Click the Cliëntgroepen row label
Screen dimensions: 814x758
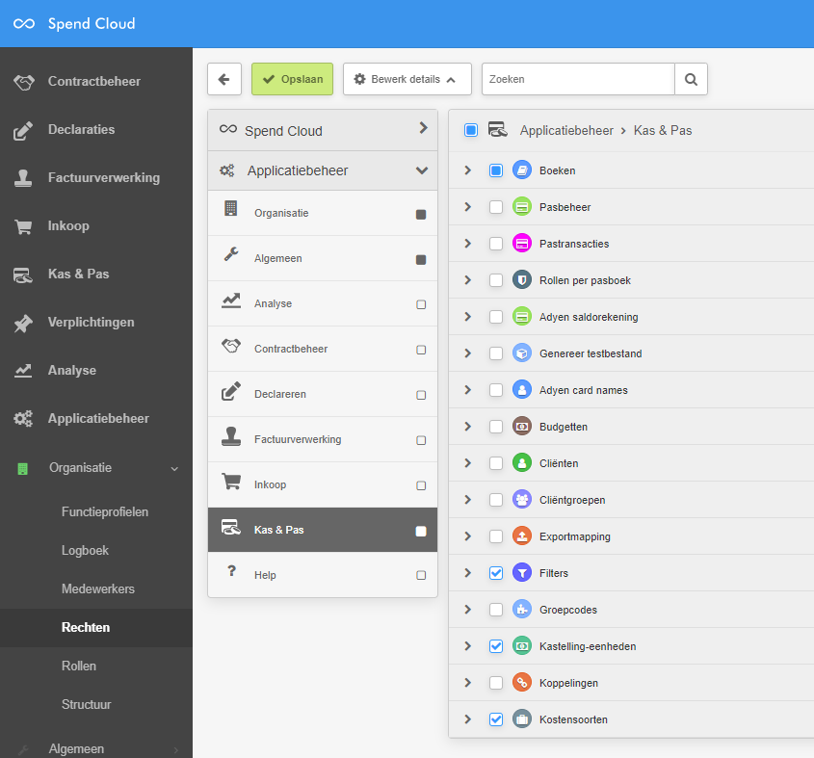coord(572,500)
